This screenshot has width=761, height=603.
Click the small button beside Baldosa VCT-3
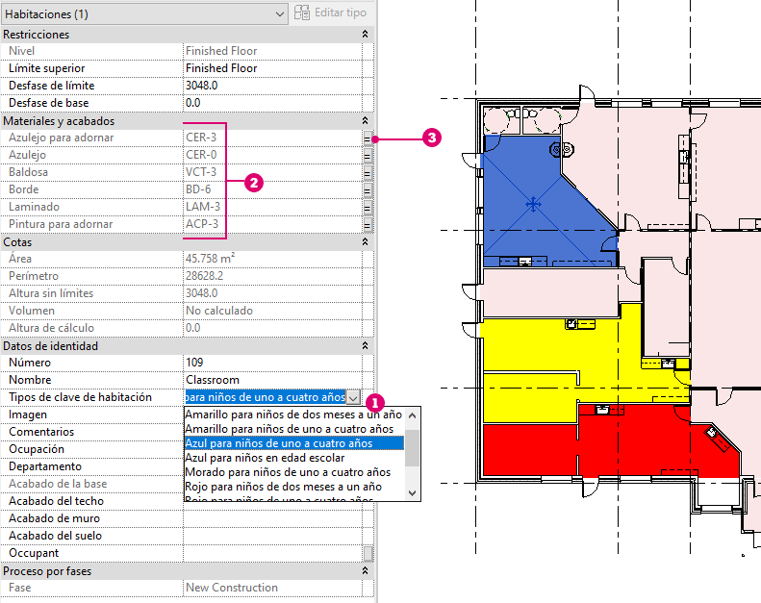[x=368, y=172]
